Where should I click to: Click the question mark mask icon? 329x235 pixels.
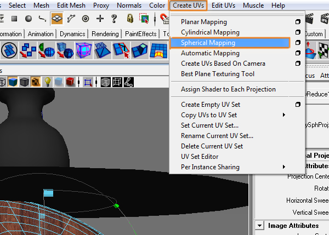[x=114, y=19]
